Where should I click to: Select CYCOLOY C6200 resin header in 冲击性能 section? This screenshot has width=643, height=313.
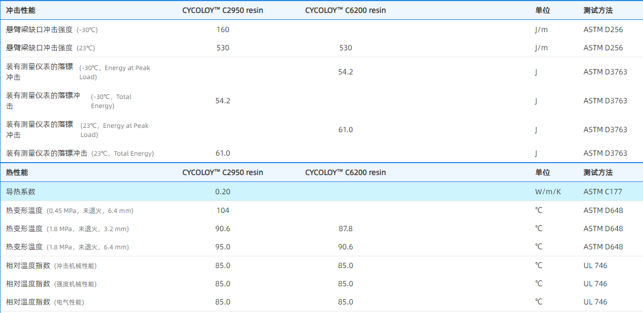click(346, 11)
